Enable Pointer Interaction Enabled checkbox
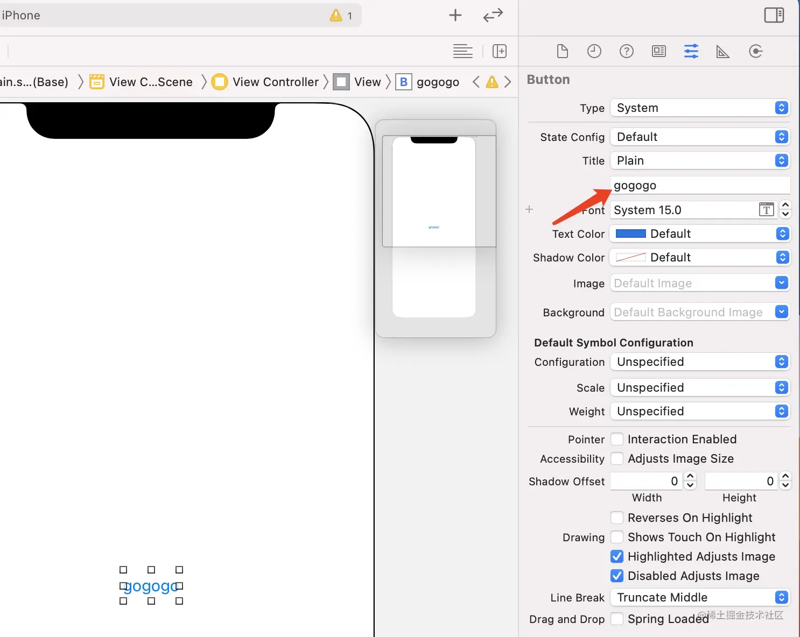Viewport: 800px width, 637px height. click(617, 439)
